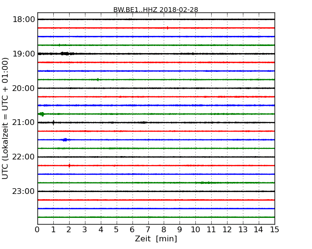This screenshot has width=312, height=249.
Task: Click the x-axis tick label 2
Action: click(69, 229)
